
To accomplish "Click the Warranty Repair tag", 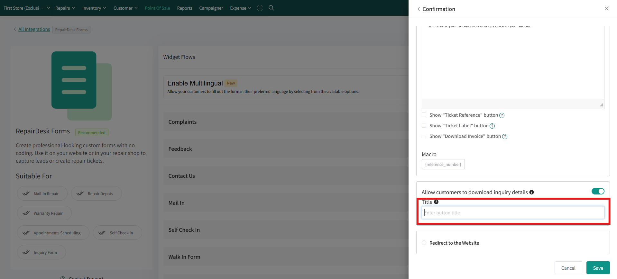I will [x=44, y=213].
